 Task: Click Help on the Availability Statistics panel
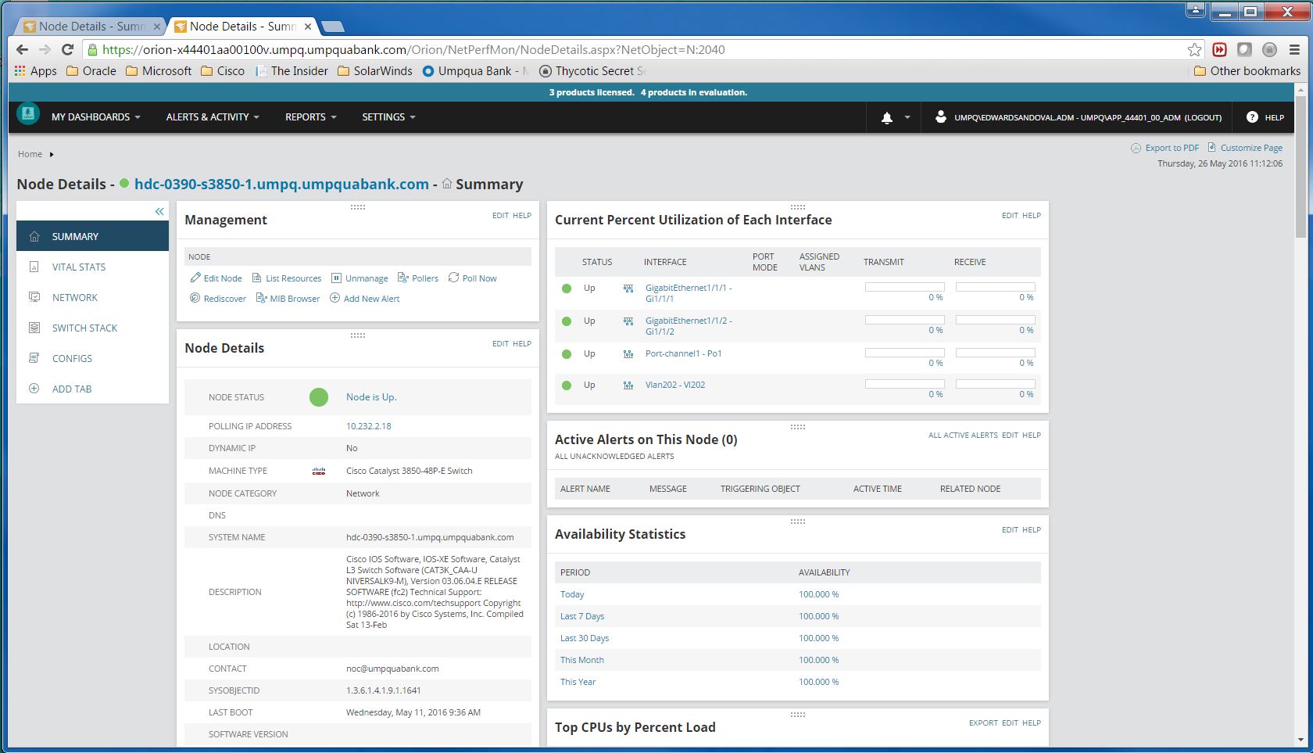(x=1032, y=529)
